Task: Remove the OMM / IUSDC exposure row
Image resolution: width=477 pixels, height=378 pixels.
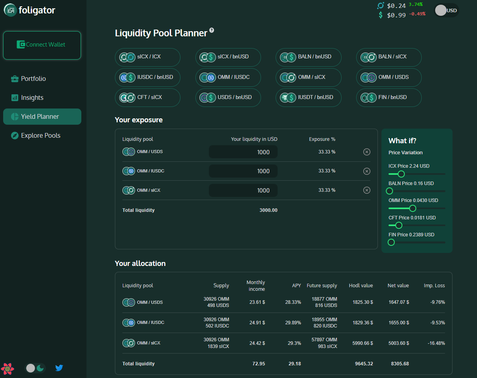Action: click(x=366, y=171)
